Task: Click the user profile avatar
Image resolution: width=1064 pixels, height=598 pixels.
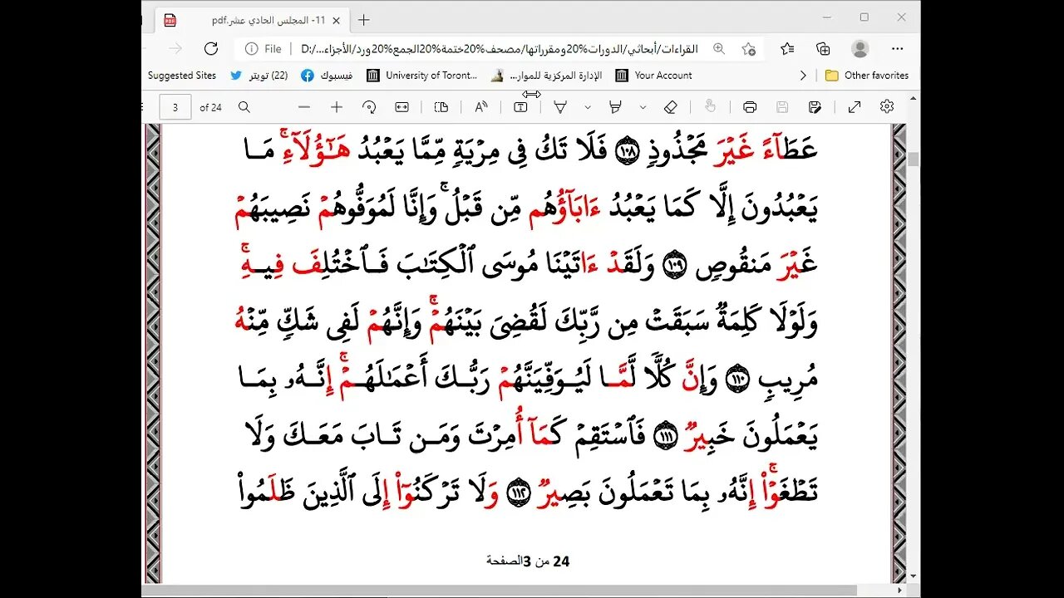Action: coord(860,49)
